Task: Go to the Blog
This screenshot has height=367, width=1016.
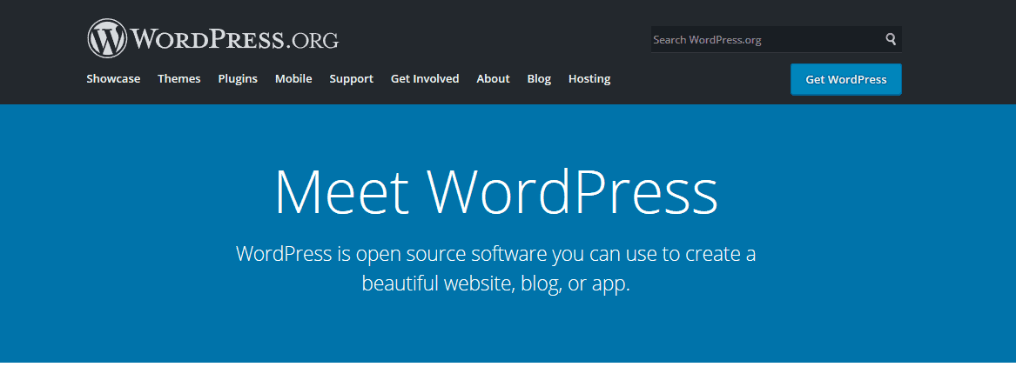Action: (x=539, y=79)
